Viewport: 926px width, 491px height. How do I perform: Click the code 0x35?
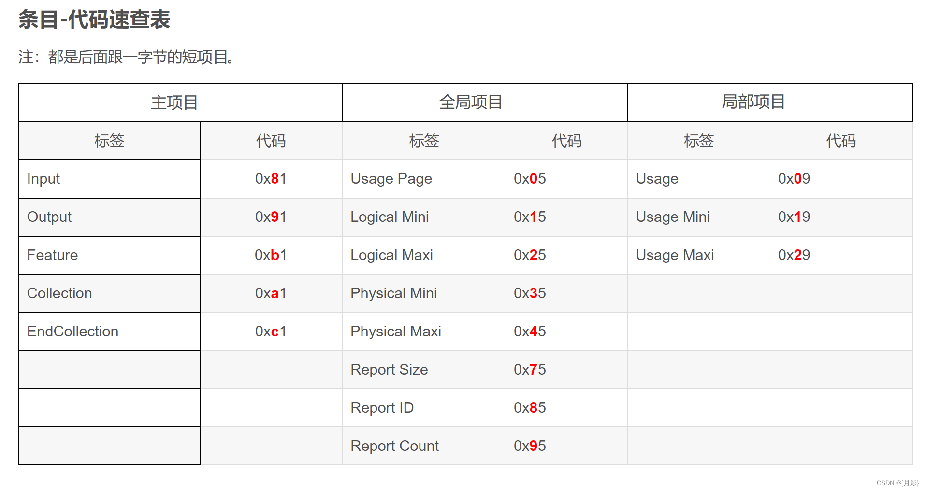(530, 293)
